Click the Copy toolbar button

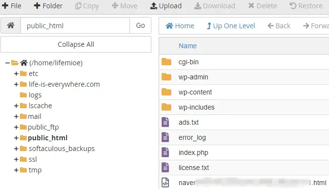(x=87, y=6)
